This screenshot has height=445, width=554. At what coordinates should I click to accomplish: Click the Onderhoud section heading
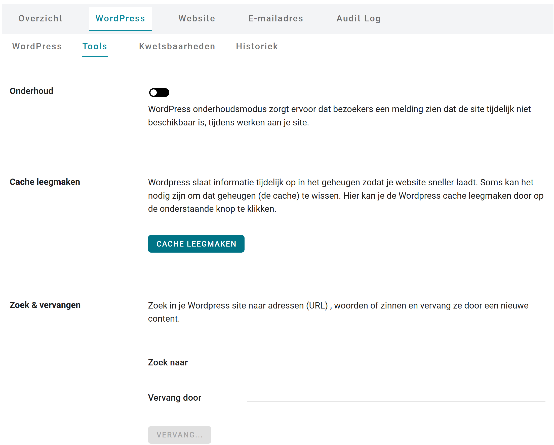31,91
